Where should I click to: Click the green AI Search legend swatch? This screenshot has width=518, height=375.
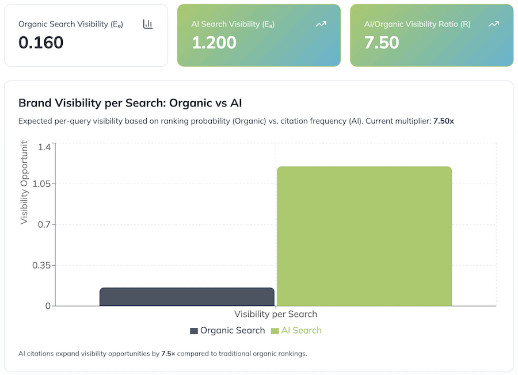[x=275, y=331]
